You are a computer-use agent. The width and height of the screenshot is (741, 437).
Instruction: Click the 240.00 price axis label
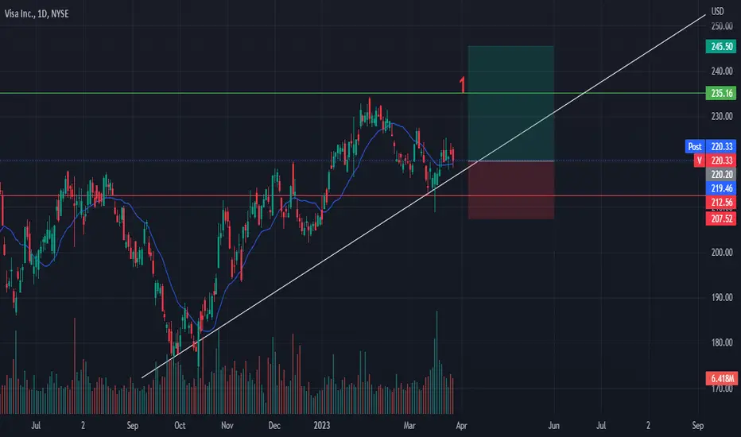coord(722,72)
